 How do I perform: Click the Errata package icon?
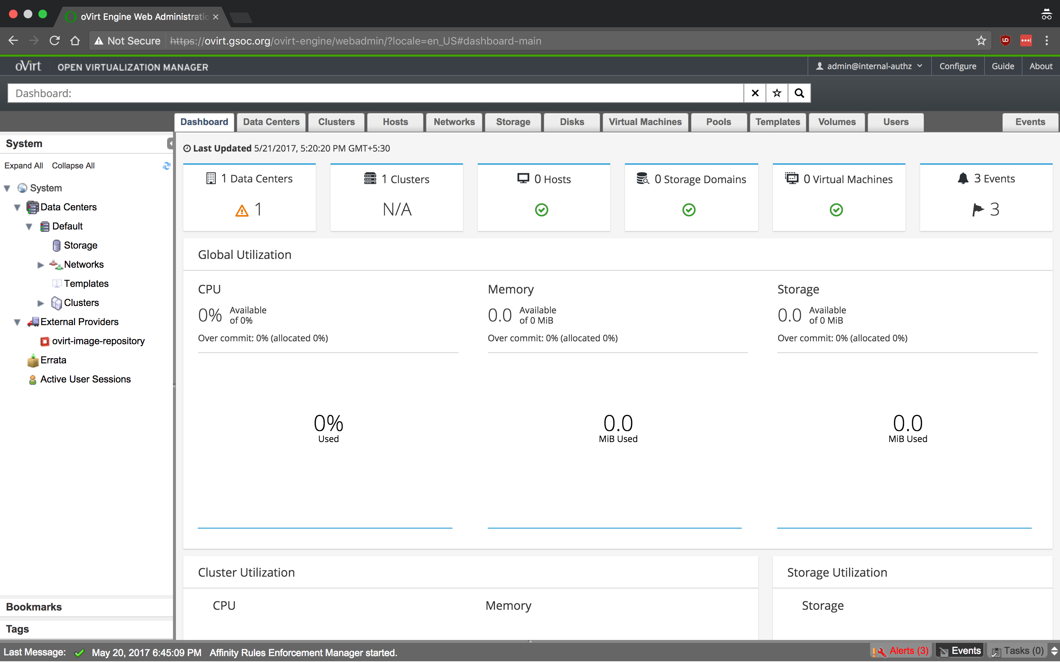pos(33,360)
